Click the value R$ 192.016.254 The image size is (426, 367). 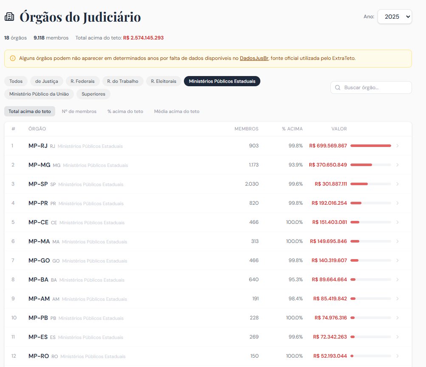329,203
